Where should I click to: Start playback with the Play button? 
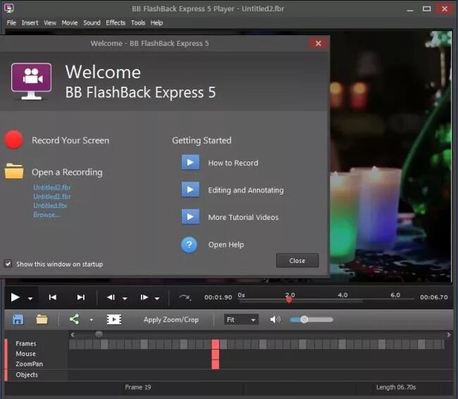[15, 297]
